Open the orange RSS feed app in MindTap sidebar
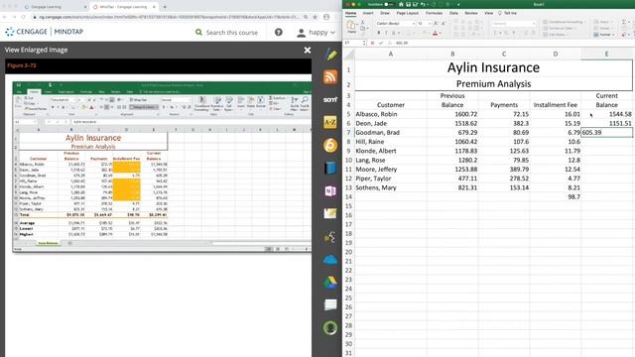This screenshot has width=635, height=357. (x=330, y=77)
